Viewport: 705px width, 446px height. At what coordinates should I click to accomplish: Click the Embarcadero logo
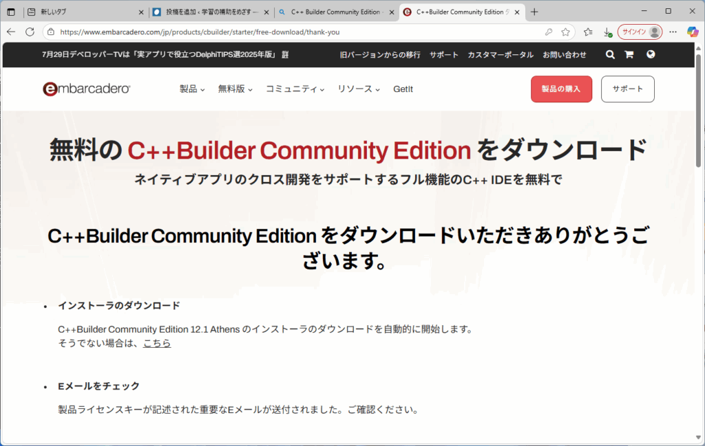point(86,89)
